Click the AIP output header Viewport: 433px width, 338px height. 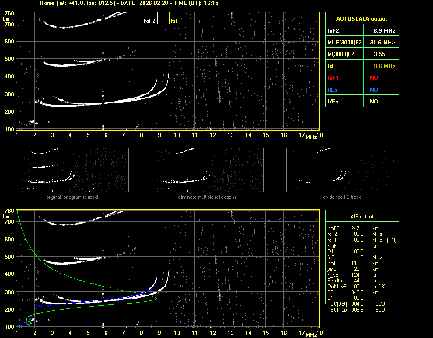pos(362,217)
